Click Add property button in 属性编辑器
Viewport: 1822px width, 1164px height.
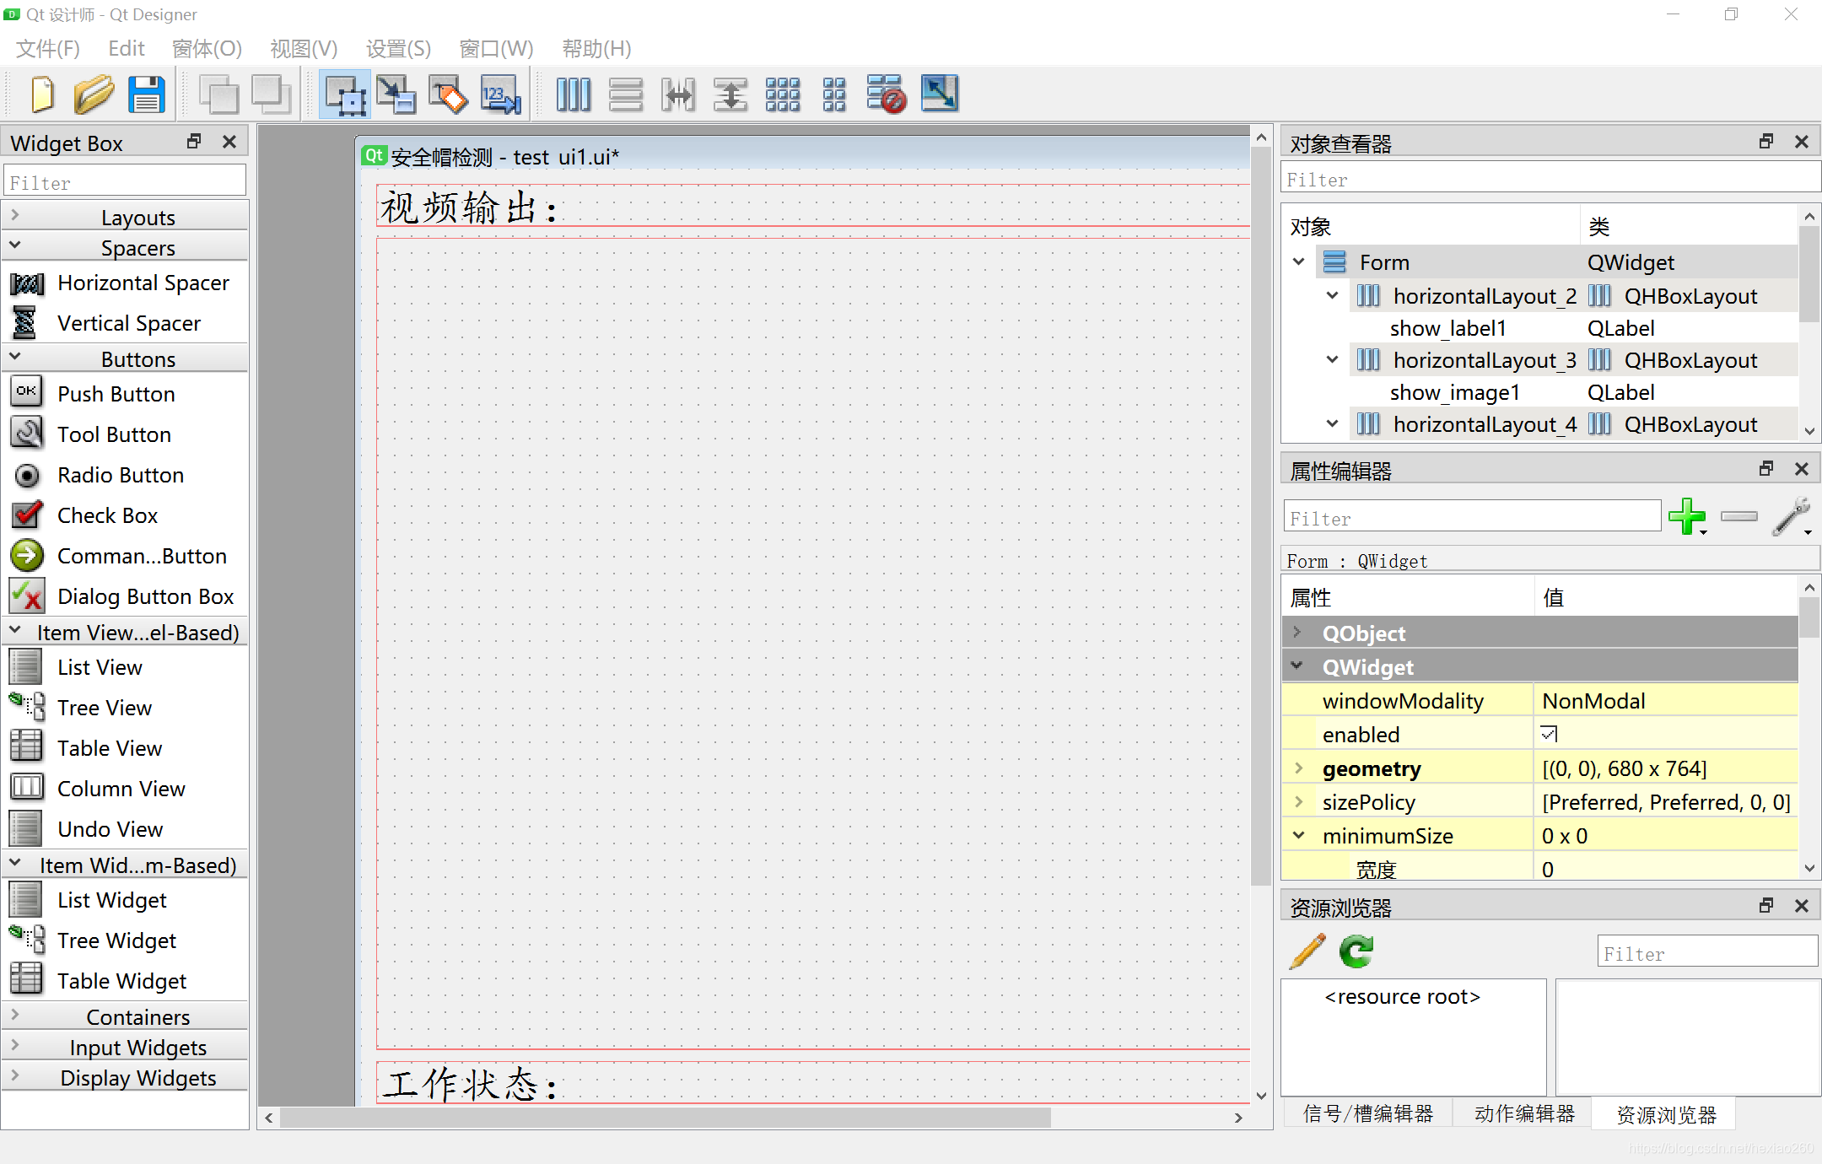click(1688, 516)
